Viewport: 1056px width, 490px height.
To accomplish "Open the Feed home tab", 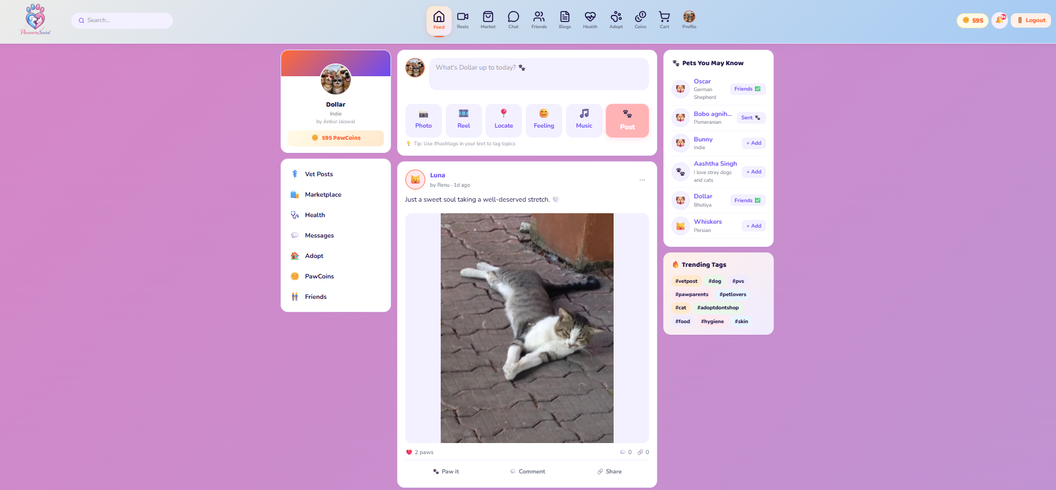I will 439,20.
